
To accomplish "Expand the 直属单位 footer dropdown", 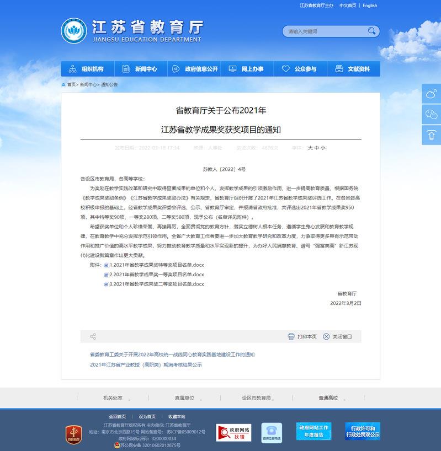I will coord(184,398).
